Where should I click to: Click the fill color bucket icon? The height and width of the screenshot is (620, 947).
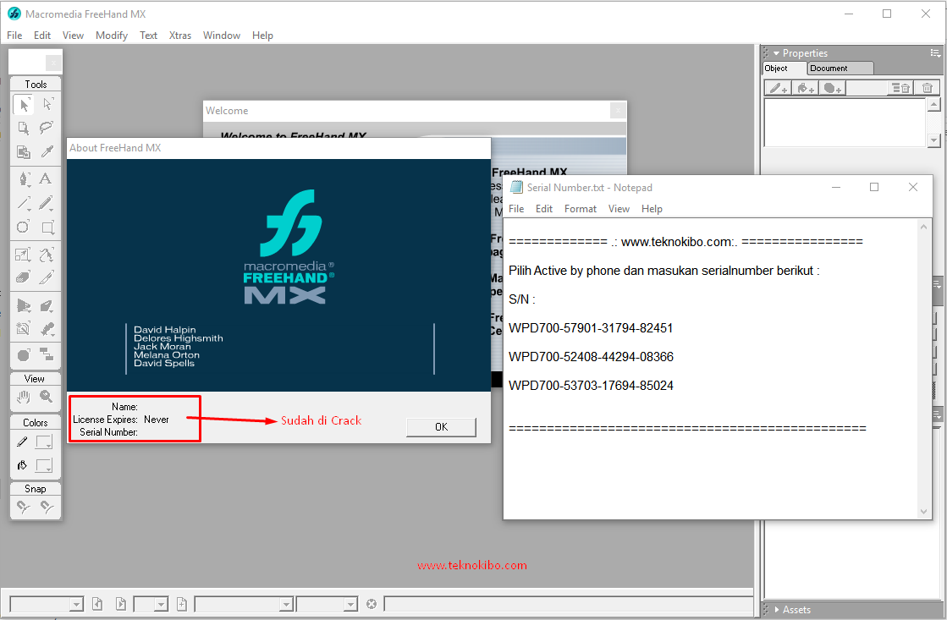pos(22,465)
